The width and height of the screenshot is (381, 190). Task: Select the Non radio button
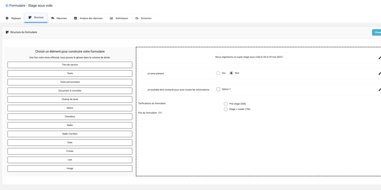[x=231, y=73]
